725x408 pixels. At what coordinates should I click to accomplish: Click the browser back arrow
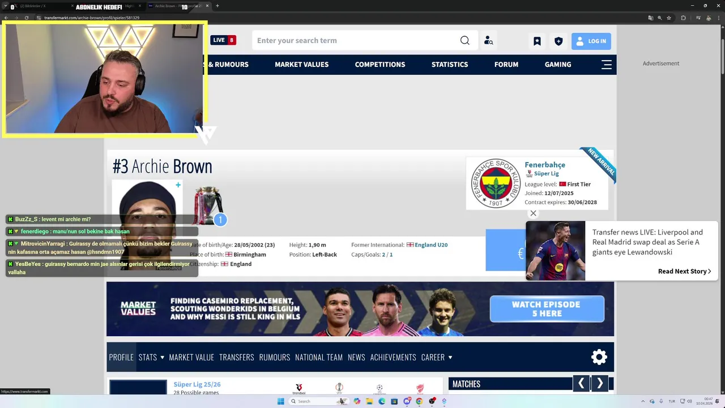click(6, 18)
